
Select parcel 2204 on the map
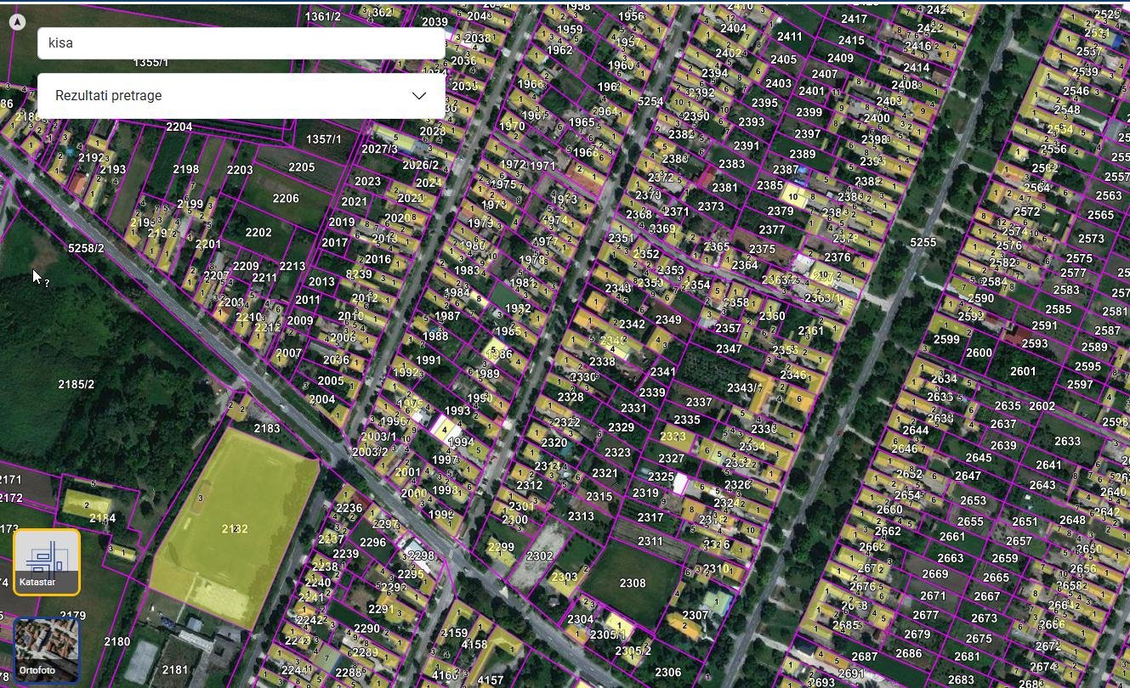[x=179, y=127]
